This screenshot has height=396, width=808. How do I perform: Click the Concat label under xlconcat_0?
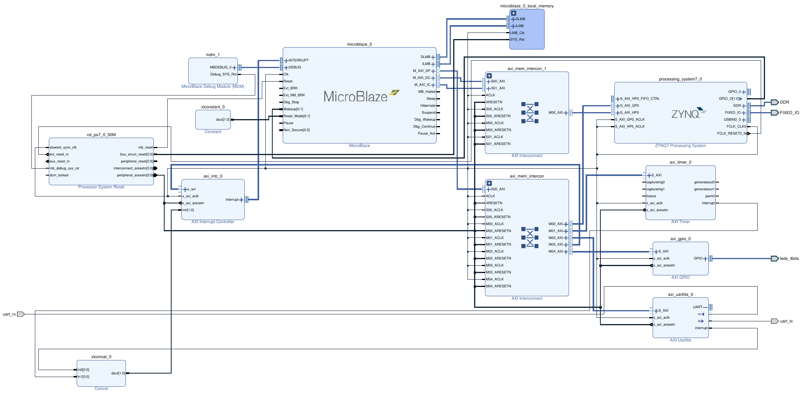point(101,389)
